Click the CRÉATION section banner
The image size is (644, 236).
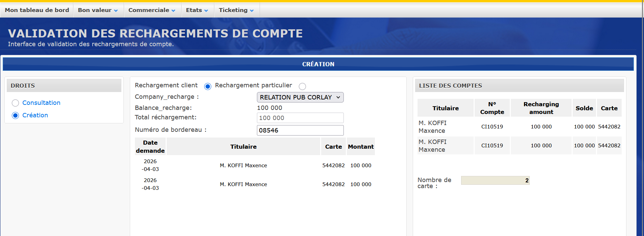pos(318,64)
